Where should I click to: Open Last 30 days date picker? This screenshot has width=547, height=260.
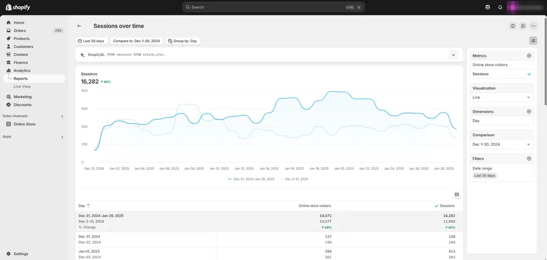[x=91, y=41]
